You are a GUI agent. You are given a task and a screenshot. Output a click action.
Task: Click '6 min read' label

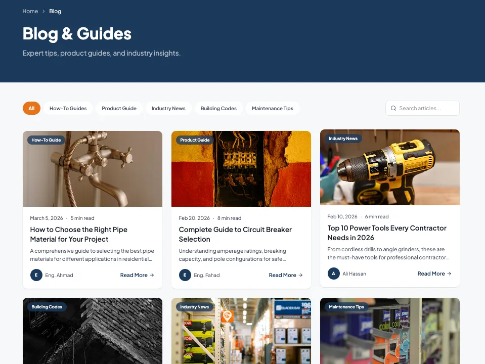point(377,216)
